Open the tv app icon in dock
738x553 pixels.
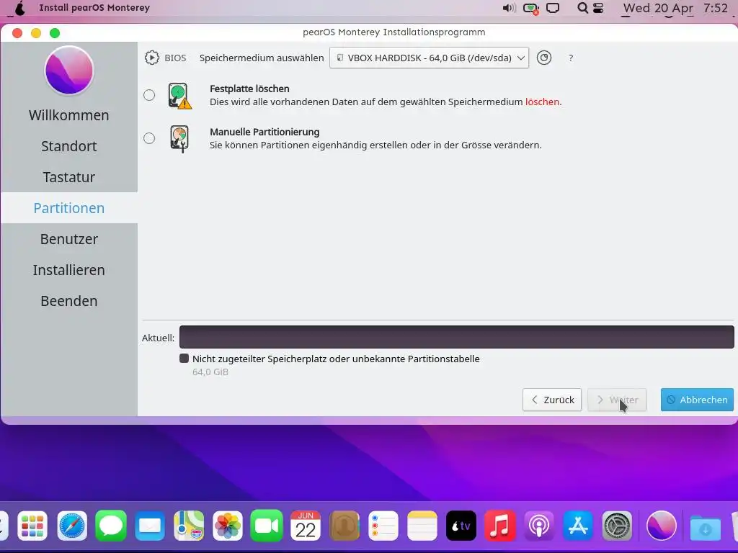pos(461,526)
